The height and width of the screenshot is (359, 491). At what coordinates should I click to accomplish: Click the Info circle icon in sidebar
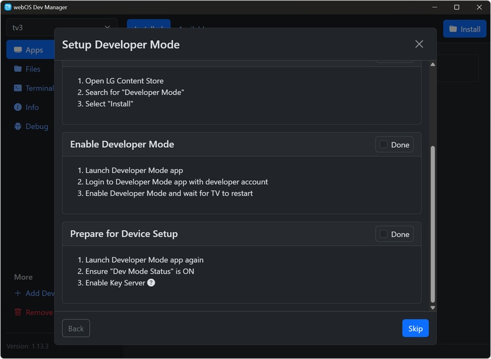(x=18, y=107)
